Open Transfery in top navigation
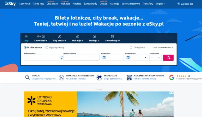Image resolution: width=202 pixels, height=117 pixels. tap(148, 4)
